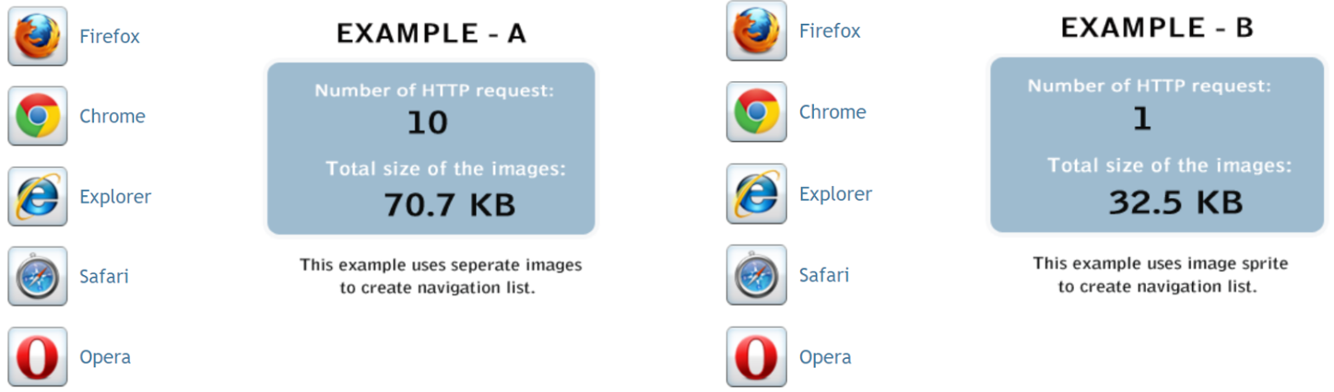Open the Chrome link in Example A

point(112,116)
